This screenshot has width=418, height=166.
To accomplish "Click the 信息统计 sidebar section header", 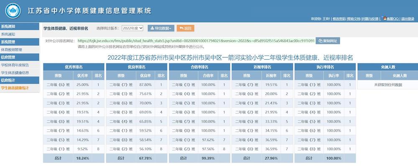I will [20, 80].
